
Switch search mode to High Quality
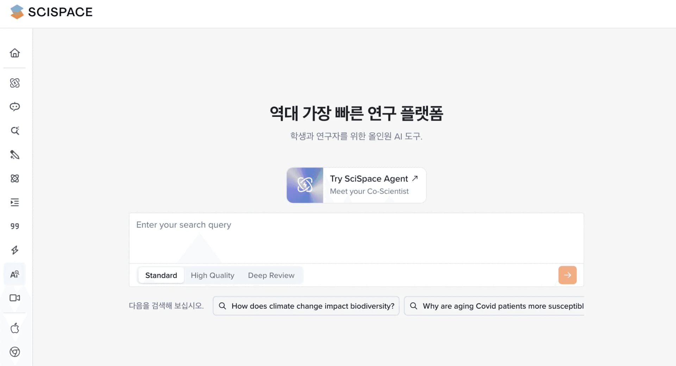click(x=212, y=275)
